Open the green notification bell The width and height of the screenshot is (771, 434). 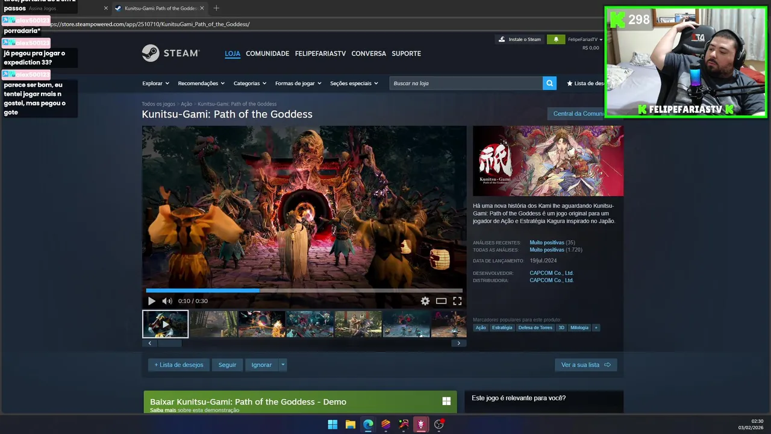coord(556,39)
